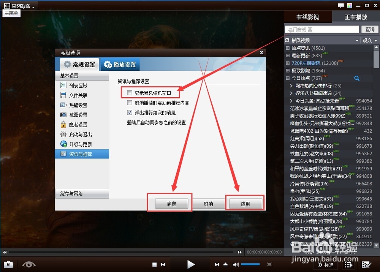Click the eject/open file icon
Screen dimensions: 380x272
click(225, 264)
